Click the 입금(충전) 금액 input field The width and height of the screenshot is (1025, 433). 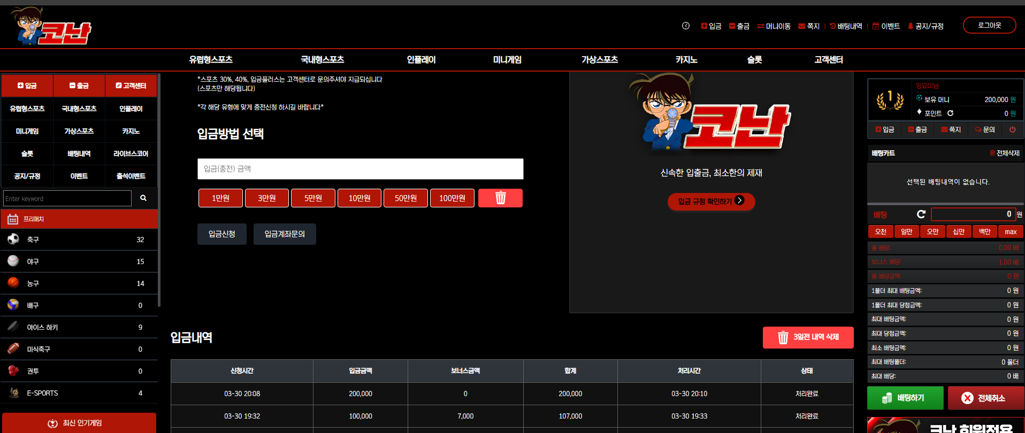[360, 169]
